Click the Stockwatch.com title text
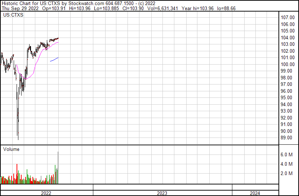The image size is (299, 196). pyautogui.click(x=86, y=4)
